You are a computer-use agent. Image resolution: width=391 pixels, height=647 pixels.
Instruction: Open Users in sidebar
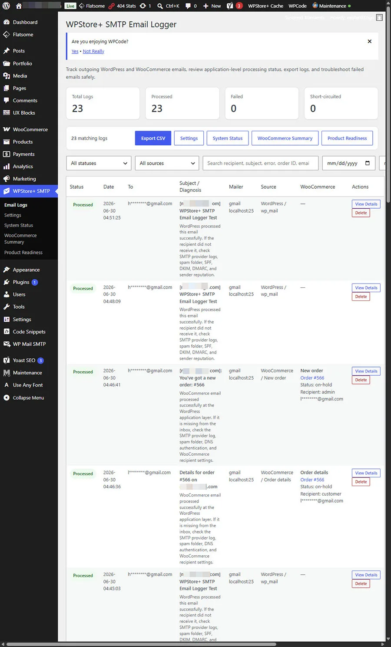pos(19,294)
